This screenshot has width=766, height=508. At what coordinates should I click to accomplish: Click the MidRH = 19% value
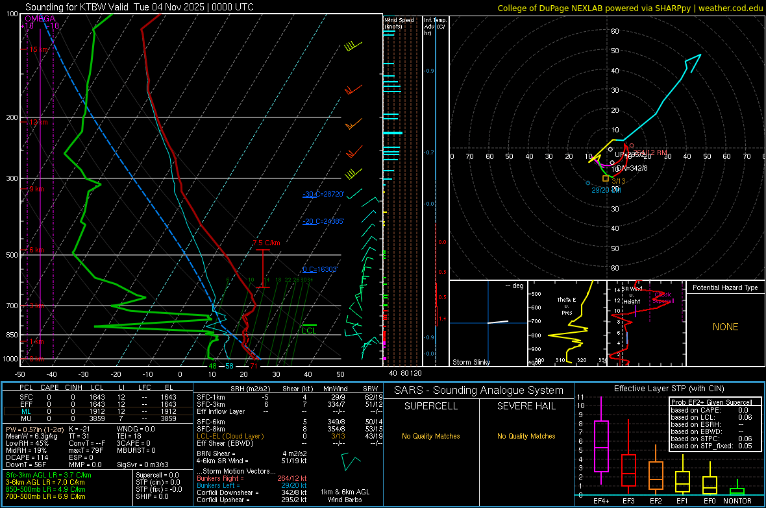[x=27, y=450]
